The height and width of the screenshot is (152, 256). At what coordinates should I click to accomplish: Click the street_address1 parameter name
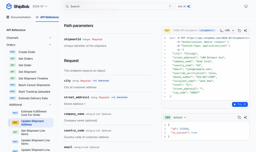coord(77,97)
